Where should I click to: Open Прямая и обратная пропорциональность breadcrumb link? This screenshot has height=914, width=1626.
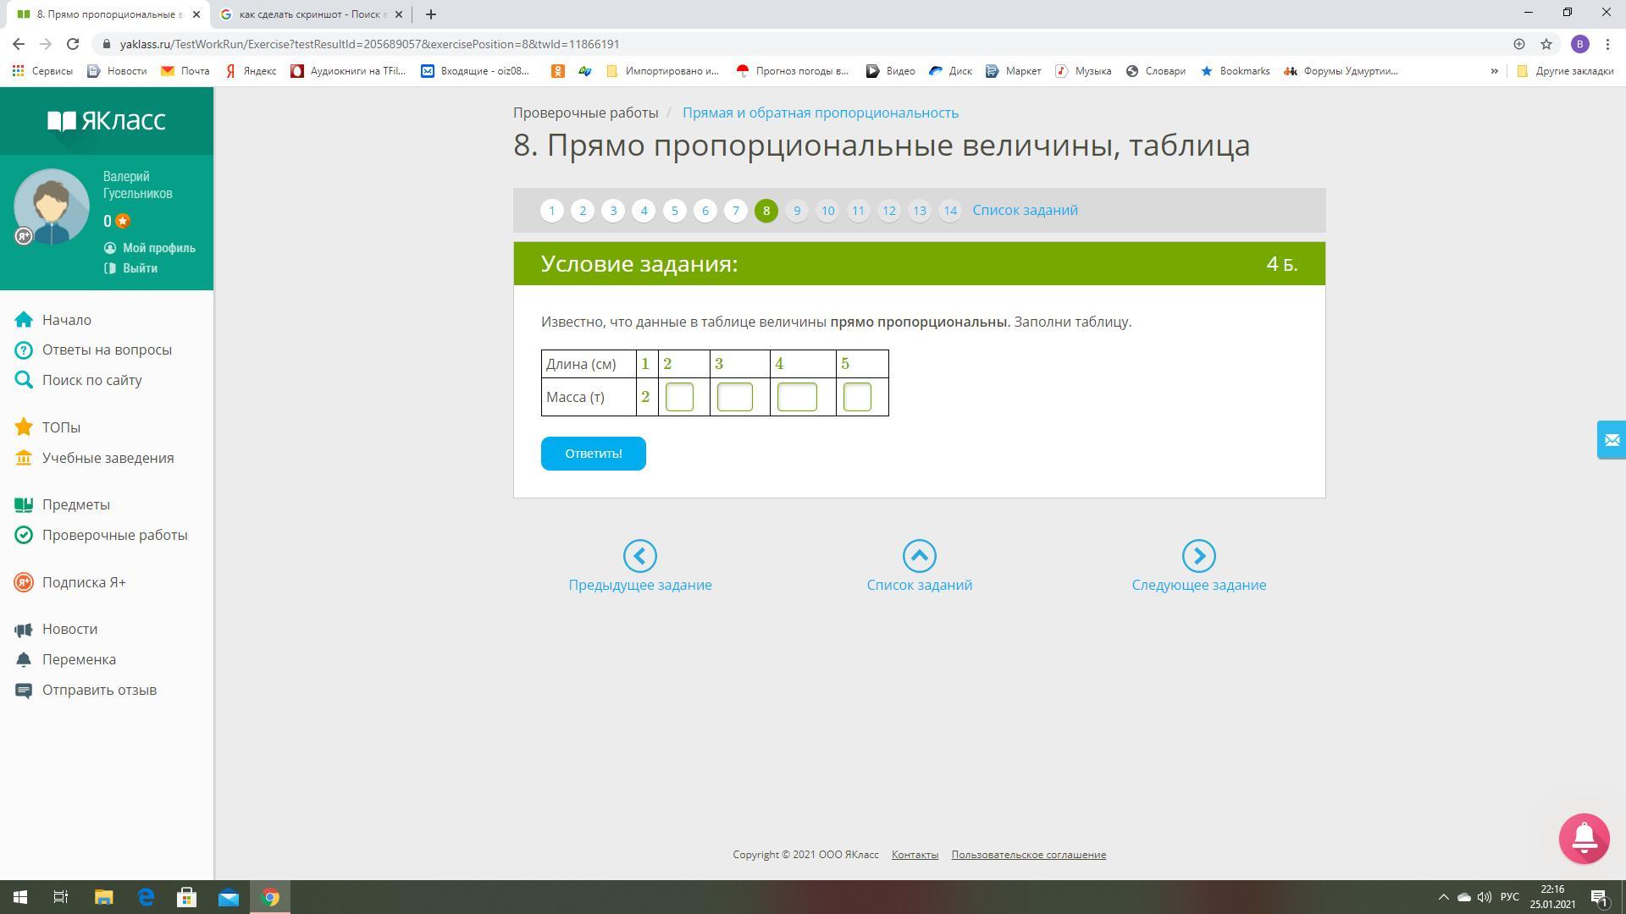(820, 113)
